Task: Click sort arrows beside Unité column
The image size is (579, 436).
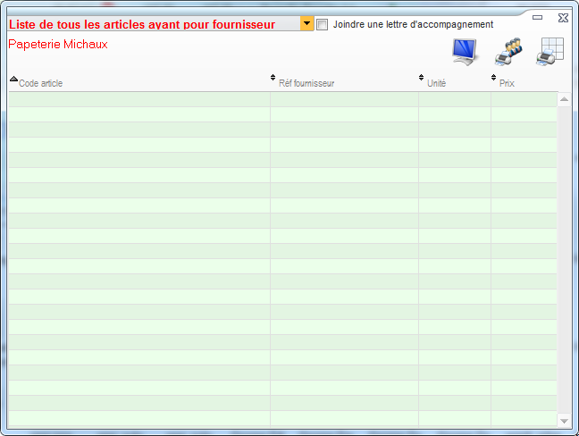Action: coord(421,79)
